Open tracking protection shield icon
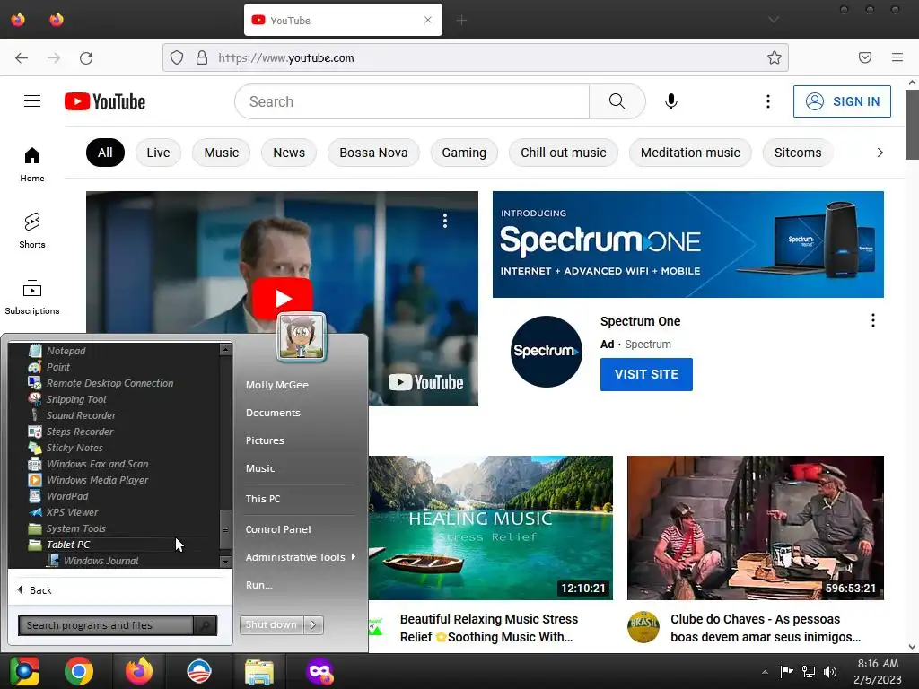919x689 pixels. click(x=177, y=57)
